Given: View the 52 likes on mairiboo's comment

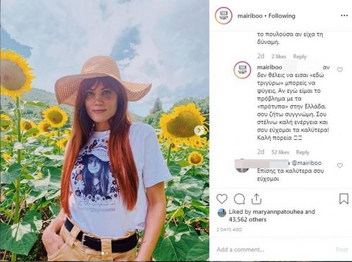Looking at the screenshot, I should 281,152.
